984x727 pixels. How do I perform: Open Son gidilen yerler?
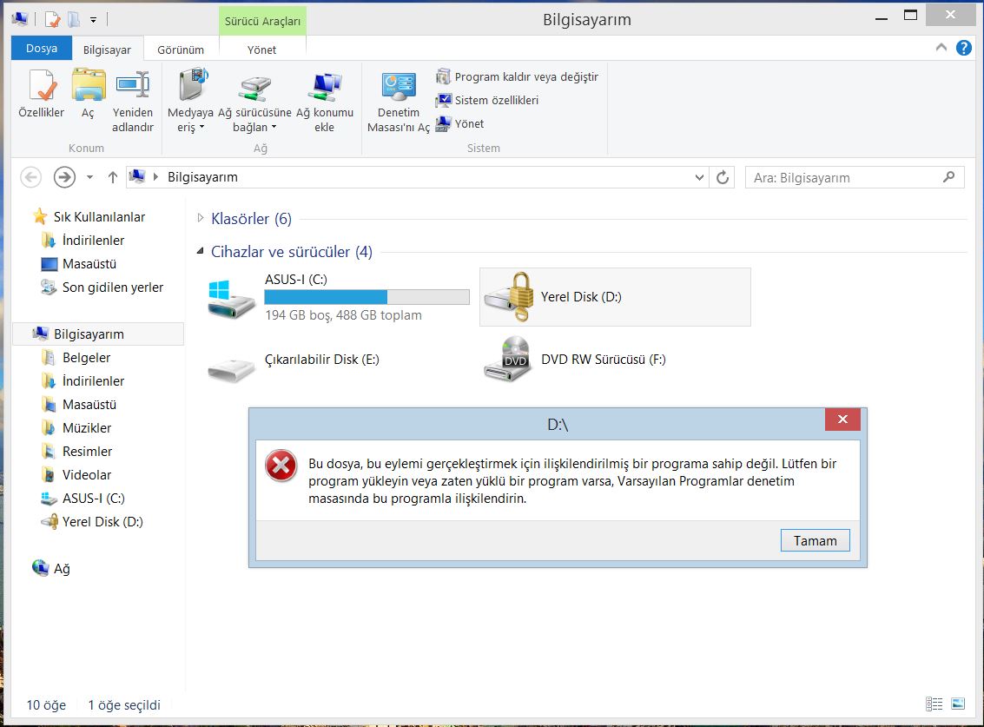102,287
